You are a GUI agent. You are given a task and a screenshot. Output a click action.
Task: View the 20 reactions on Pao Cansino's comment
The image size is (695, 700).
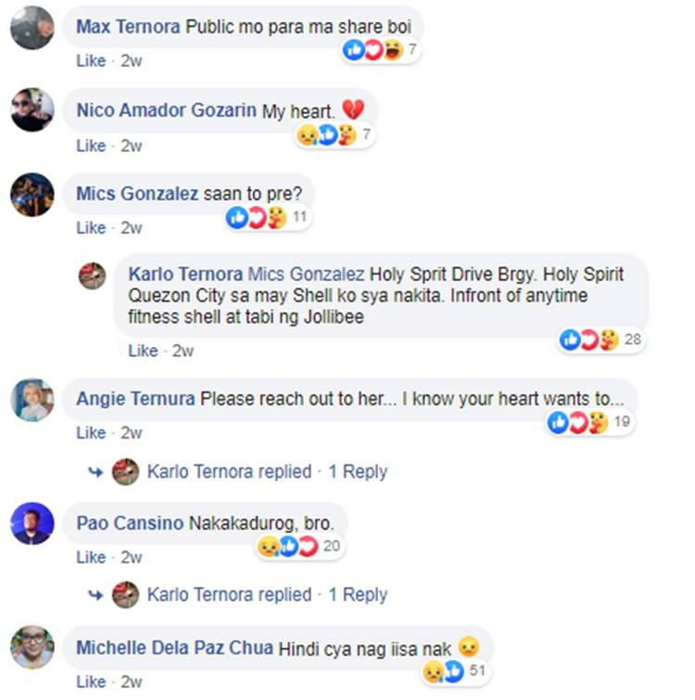tap(299, 546)
